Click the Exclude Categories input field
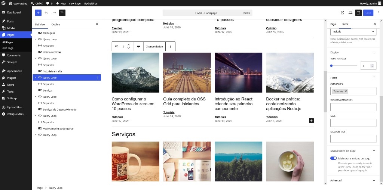Image resolution: width=383 pixels, height=190 pixels. click(x=353, y=107)
